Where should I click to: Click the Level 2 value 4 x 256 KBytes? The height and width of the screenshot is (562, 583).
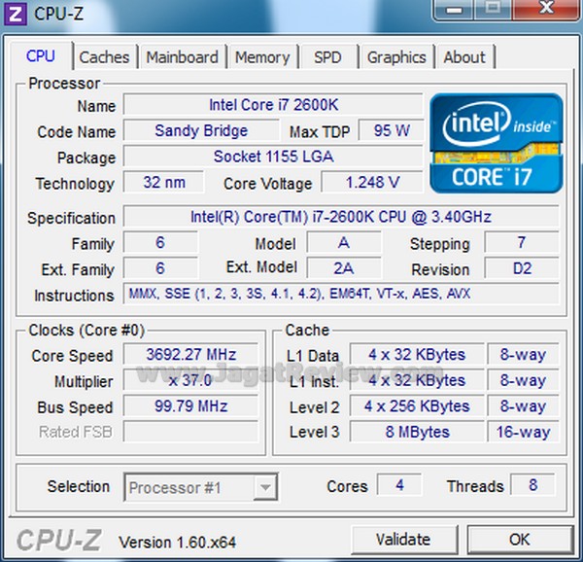click(x=417, y=405)
